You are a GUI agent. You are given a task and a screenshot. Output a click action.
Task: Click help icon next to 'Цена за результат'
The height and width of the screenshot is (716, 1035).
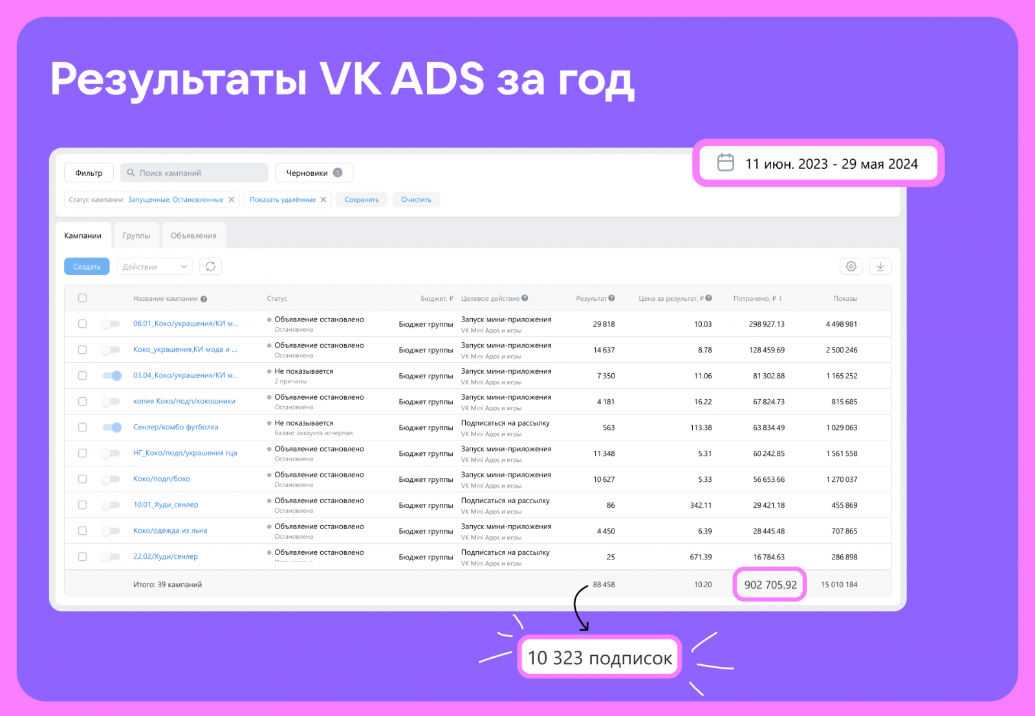point(709,298)
